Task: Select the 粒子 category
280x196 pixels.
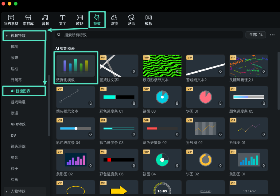Action: (14, 169)
